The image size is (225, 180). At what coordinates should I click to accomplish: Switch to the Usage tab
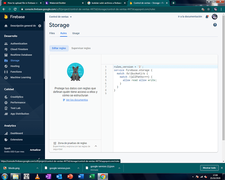click(x=76, y=33)
